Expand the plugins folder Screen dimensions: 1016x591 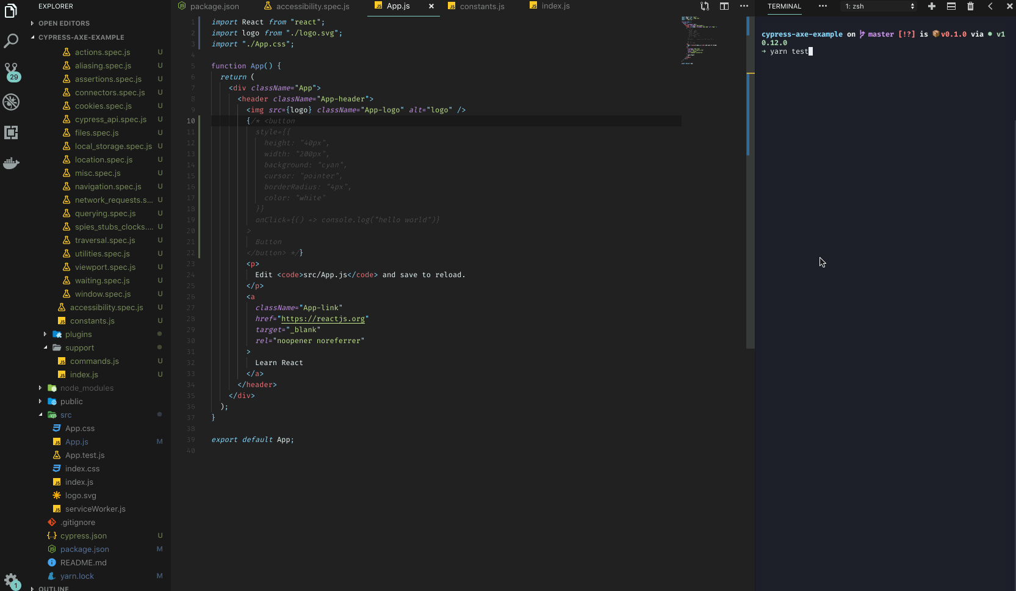tap(78, 335)
